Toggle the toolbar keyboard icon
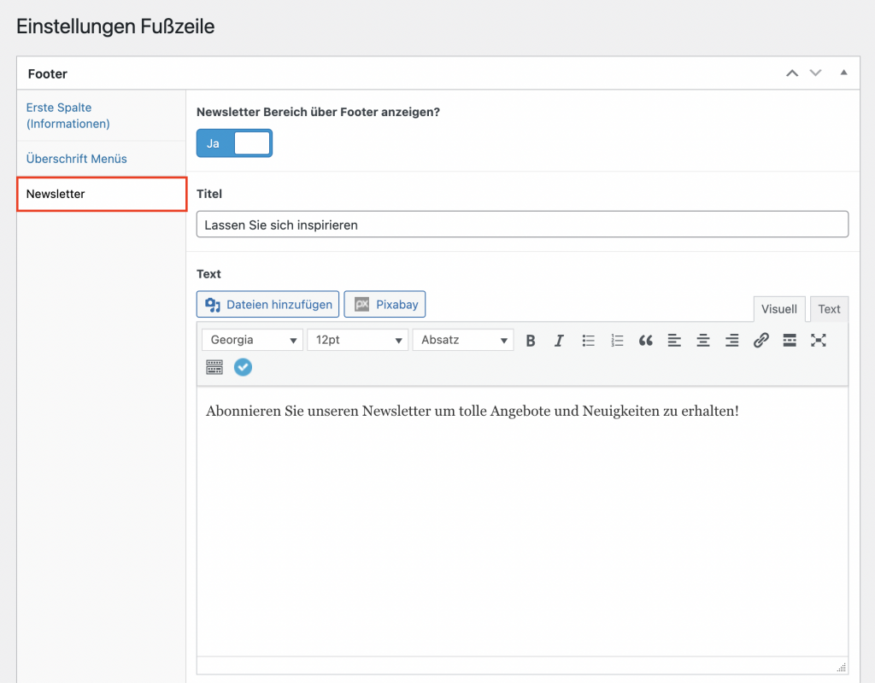 pyautogui.click(x=214, y=367)
